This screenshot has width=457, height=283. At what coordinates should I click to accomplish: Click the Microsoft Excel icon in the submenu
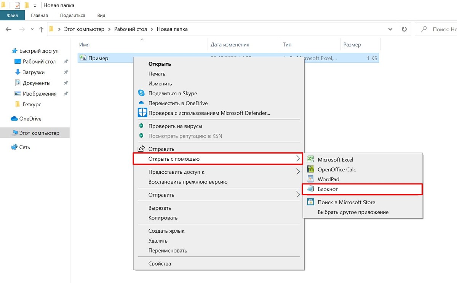(x=311, y=159)
